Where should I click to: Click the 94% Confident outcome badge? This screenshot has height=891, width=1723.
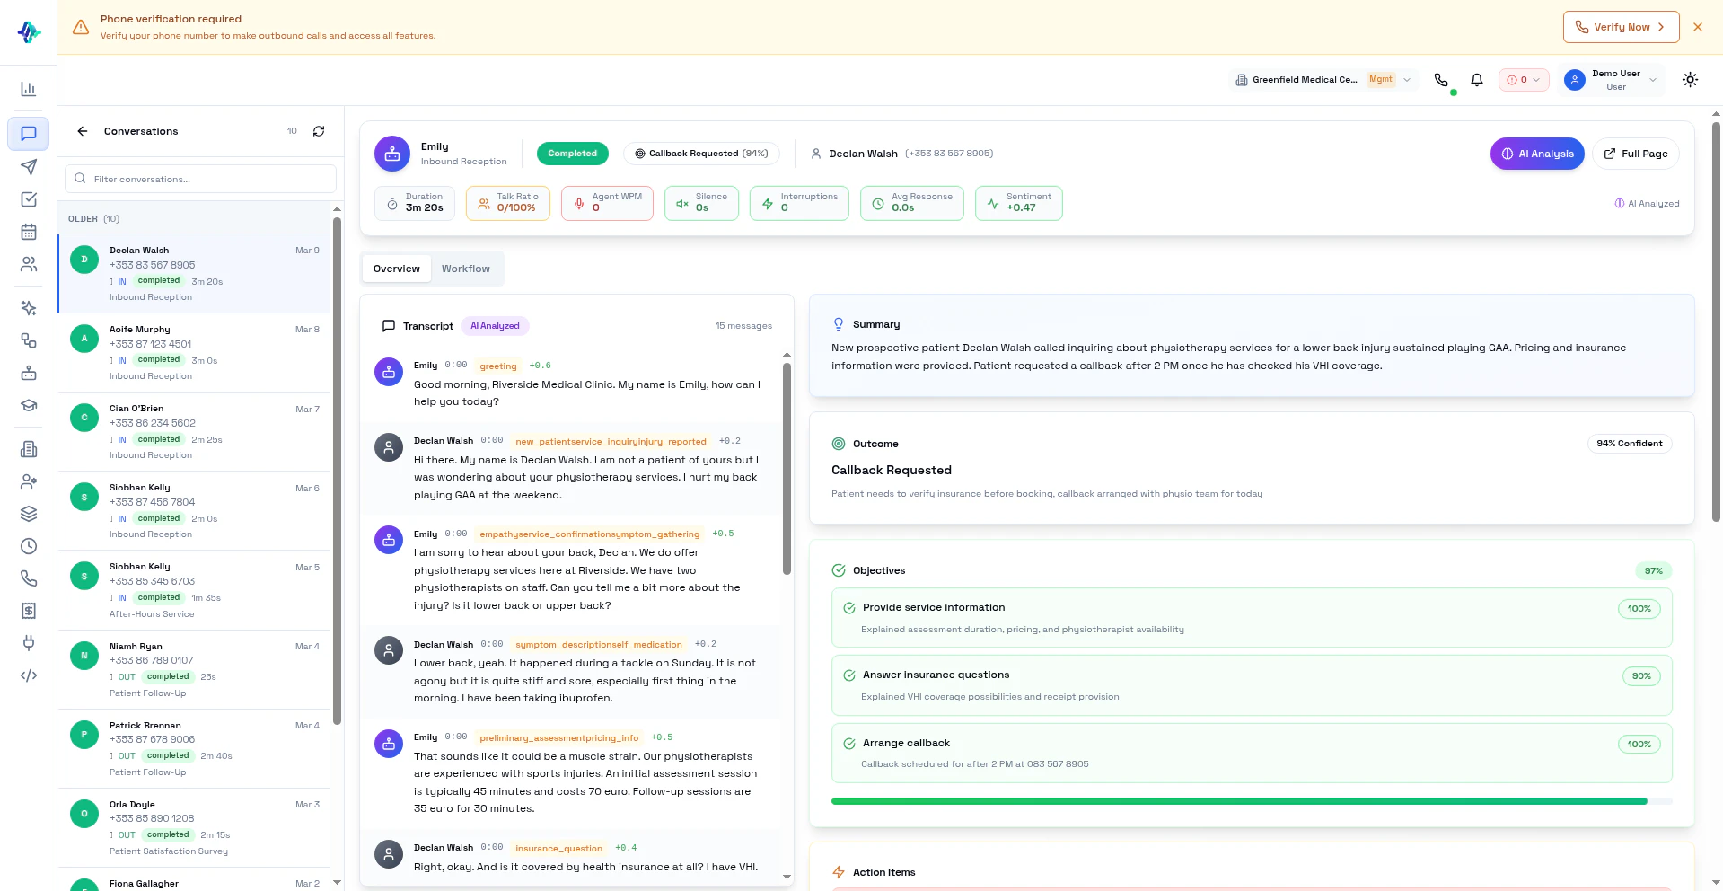(1630, 444)
